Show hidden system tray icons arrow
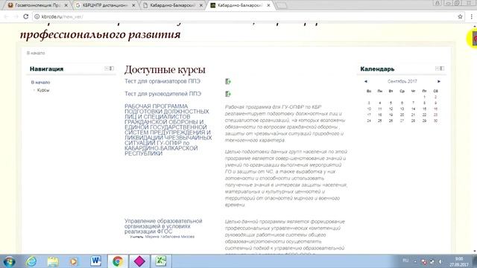Viewport: 477px width, 268px height. 415,261
